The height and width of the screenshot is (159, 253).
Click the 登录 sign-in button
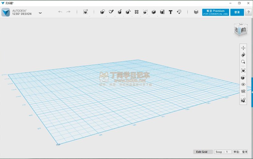pos(237,12)
